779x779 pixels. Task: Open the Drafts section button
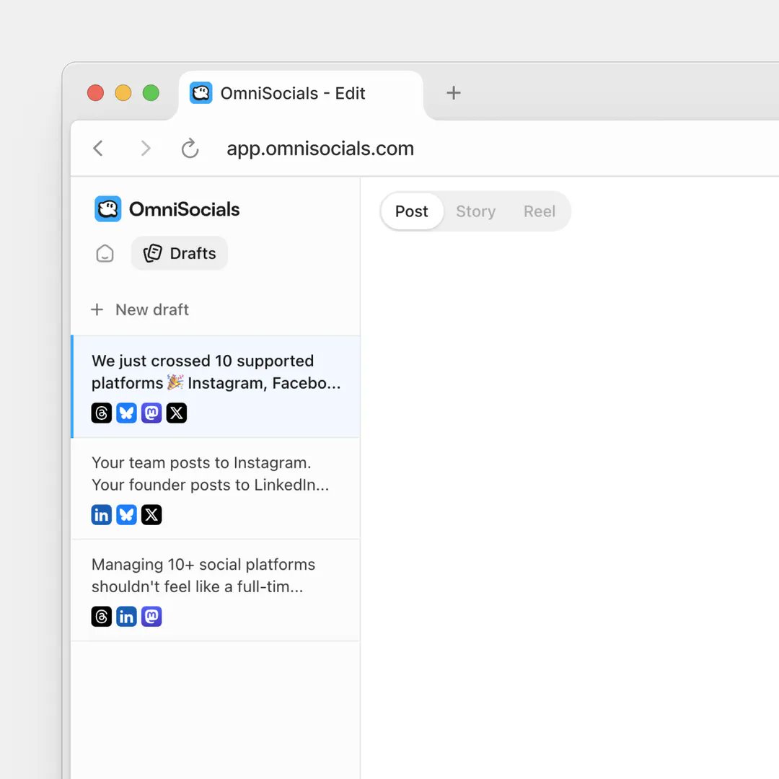(180, 253)
